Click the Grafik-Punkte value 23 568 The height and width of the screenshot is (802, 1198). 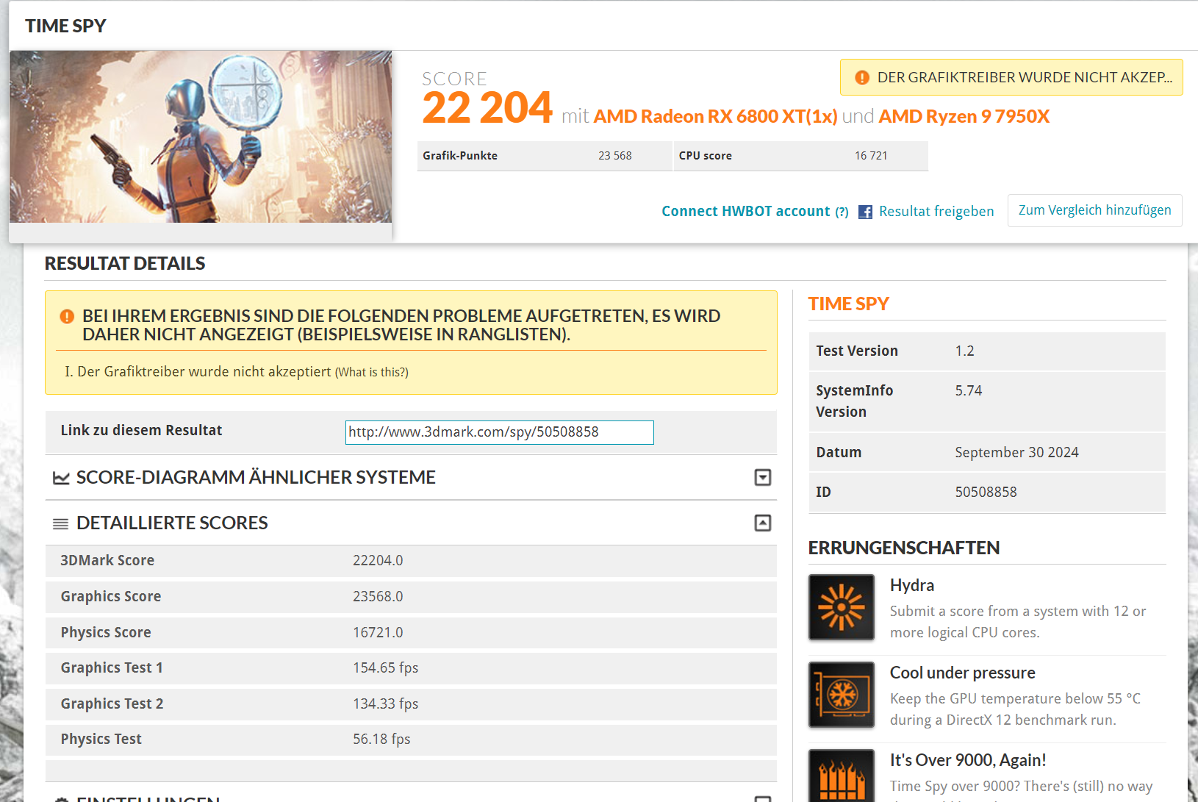click(615, 156)
